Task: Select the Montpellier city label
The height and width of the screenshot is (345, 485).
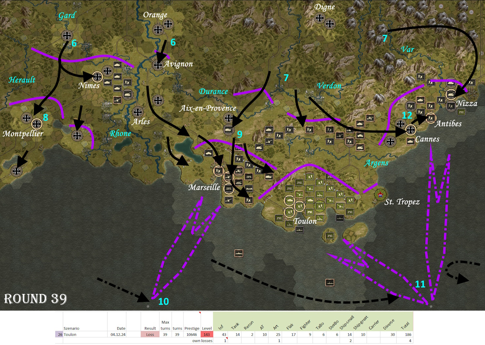Action: pos(23,134)
